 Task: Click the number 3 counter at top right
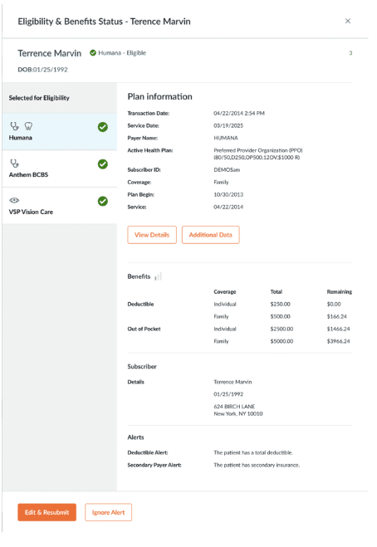point(350,53)
